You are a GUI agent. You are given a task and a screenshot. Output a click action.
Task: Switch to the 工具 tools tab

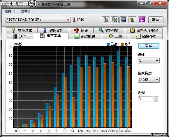click(x=115, y=36)
